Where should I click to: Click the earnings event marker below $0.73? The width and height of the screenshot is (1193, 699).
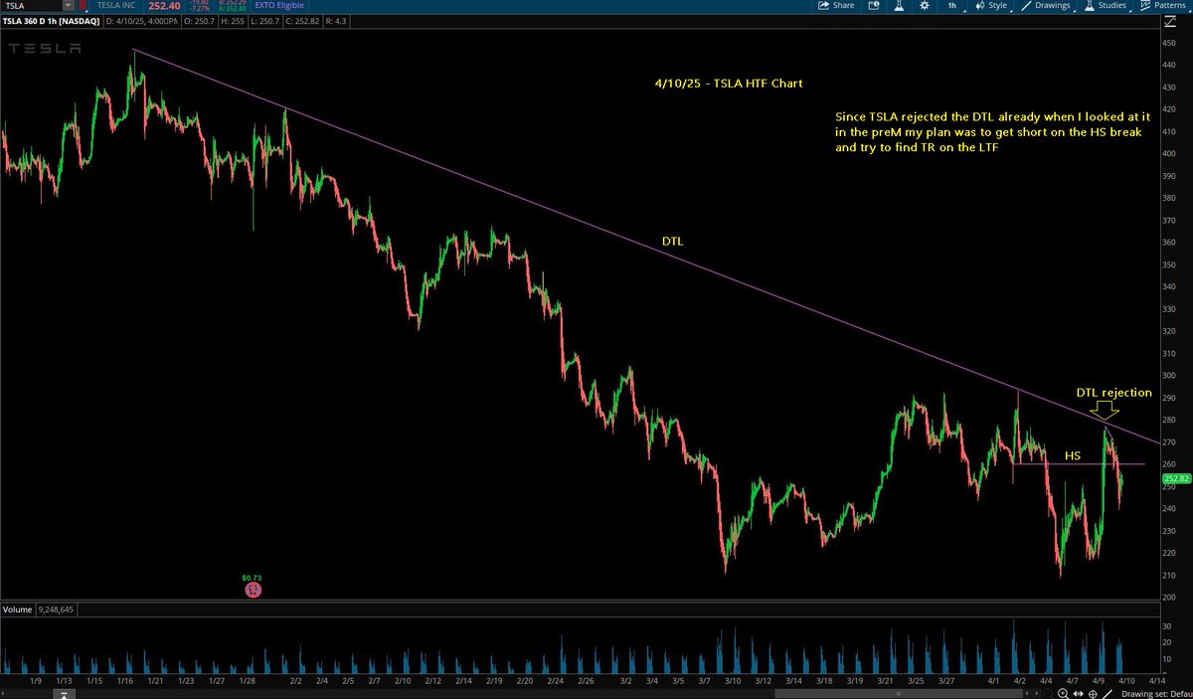coord(254,590)
